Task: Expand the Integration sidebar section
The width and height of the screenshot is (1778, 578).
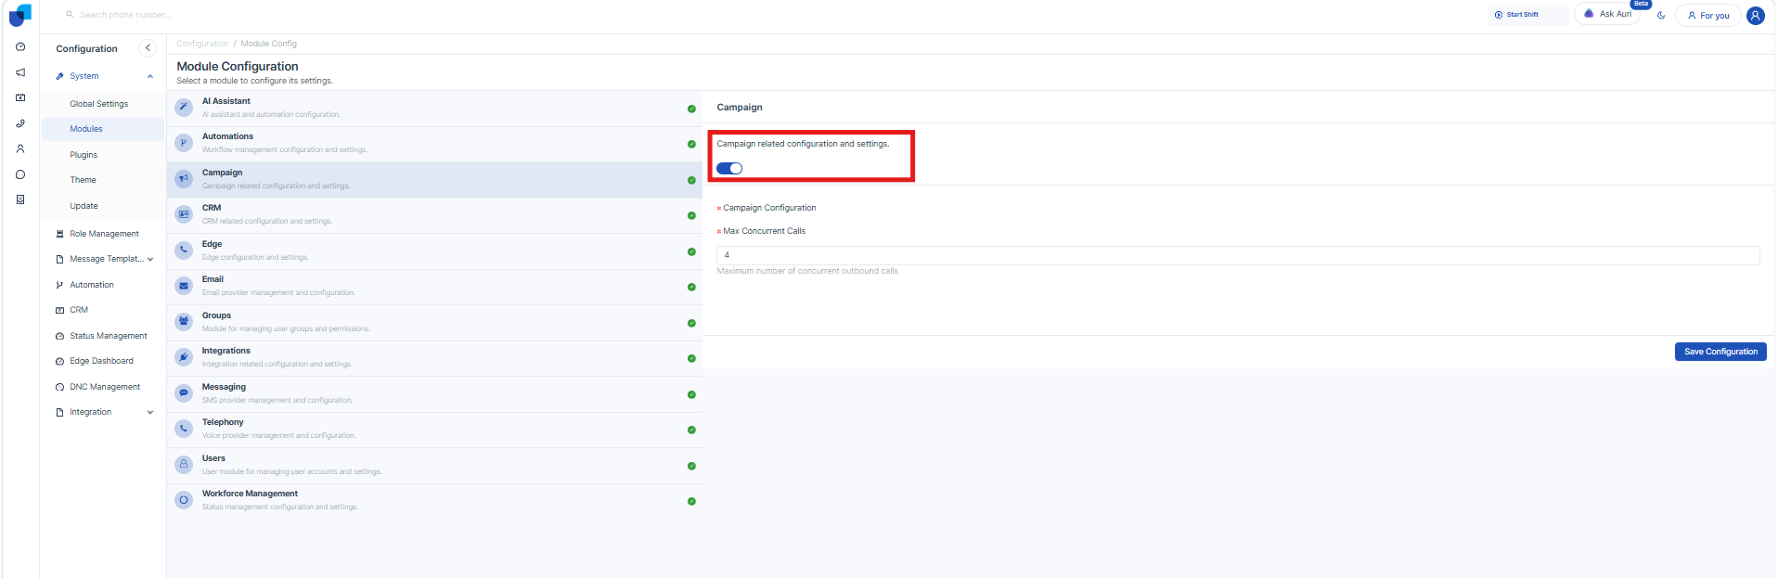Action: (150, 412)
